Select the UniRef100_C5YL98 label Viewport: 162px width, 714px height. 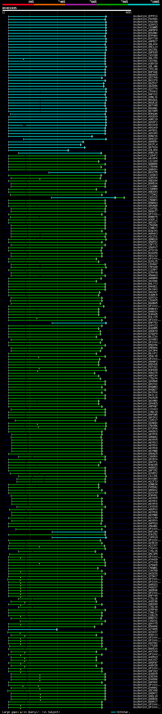coord(145,69)
